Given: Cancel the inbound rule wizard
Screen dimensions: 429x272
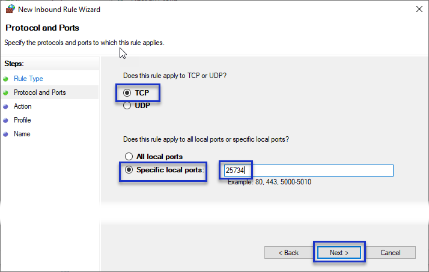Looking at the screenshot, I should pos(391,253).
